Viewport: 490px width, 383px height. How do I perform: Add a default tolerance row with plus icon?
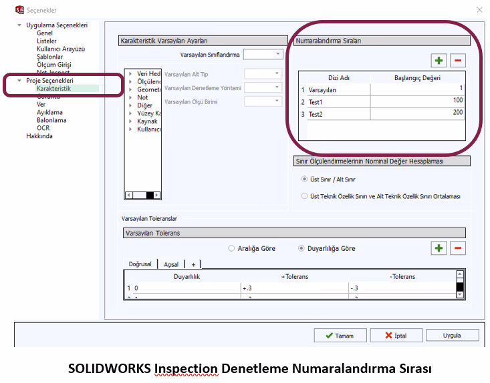point(439,248)
